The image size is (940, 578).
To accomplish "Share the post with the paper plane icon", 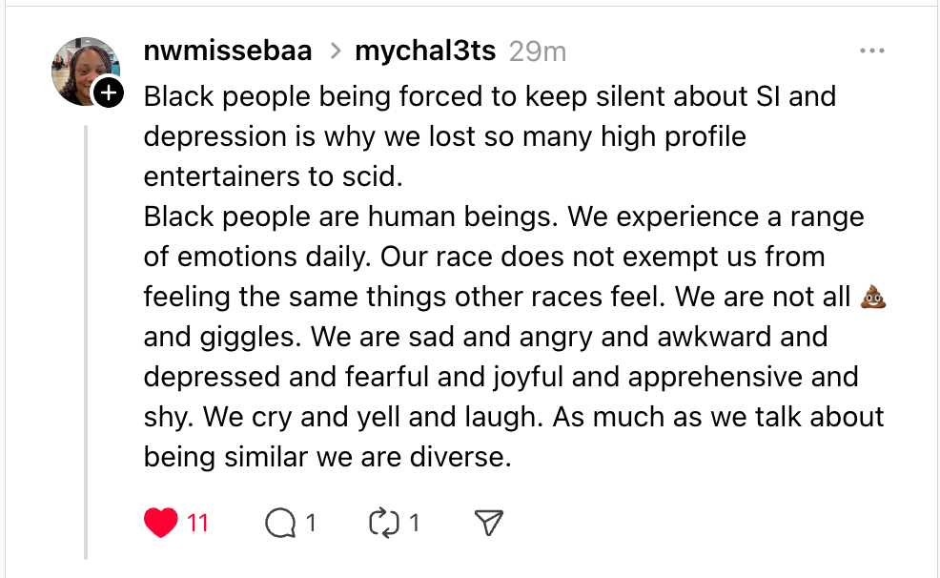I will click(x=488, y=523).
